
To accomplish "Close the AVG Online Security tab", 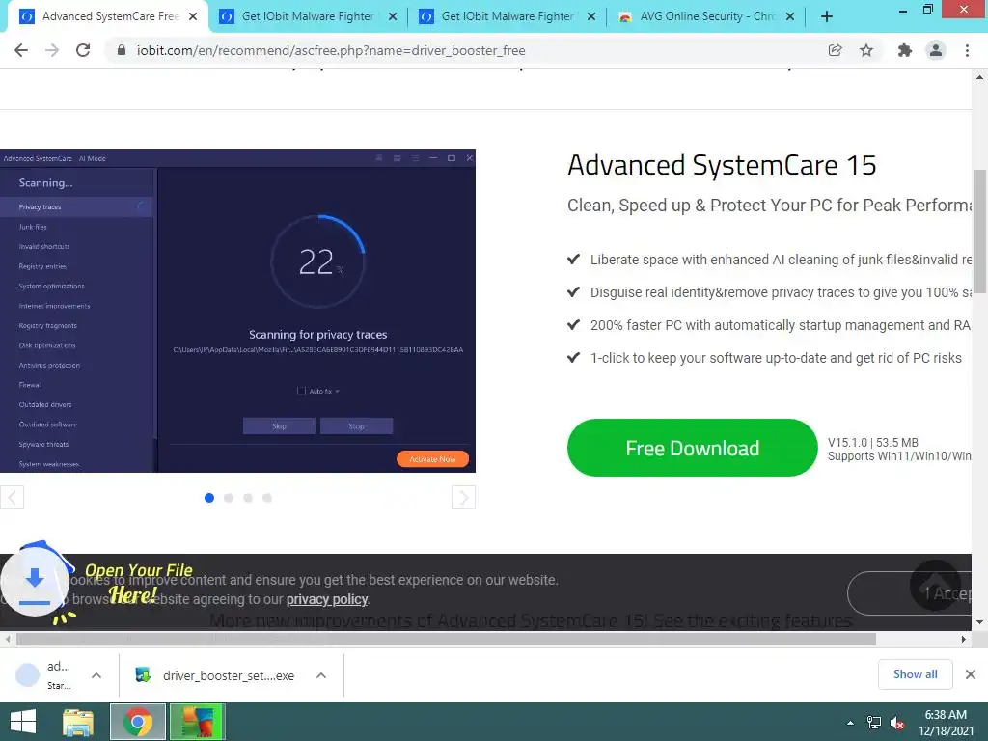I will tap(790, 17).
